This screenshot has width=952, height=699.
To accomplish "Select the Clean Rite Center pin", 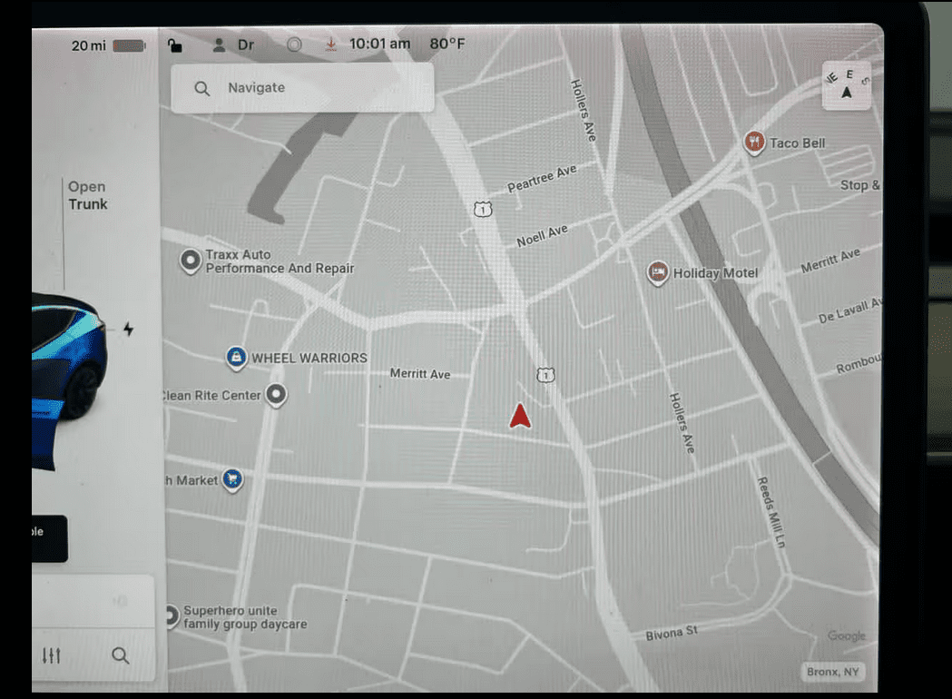I will pyautogui.click(x=276, y=395).
